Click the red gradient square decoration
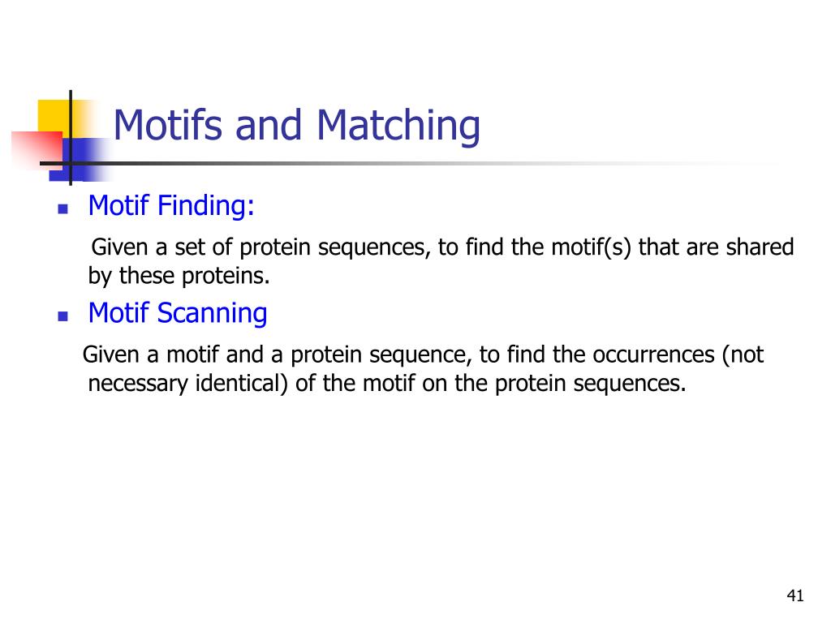The image size is (831, 623). (x=37, y=150)
